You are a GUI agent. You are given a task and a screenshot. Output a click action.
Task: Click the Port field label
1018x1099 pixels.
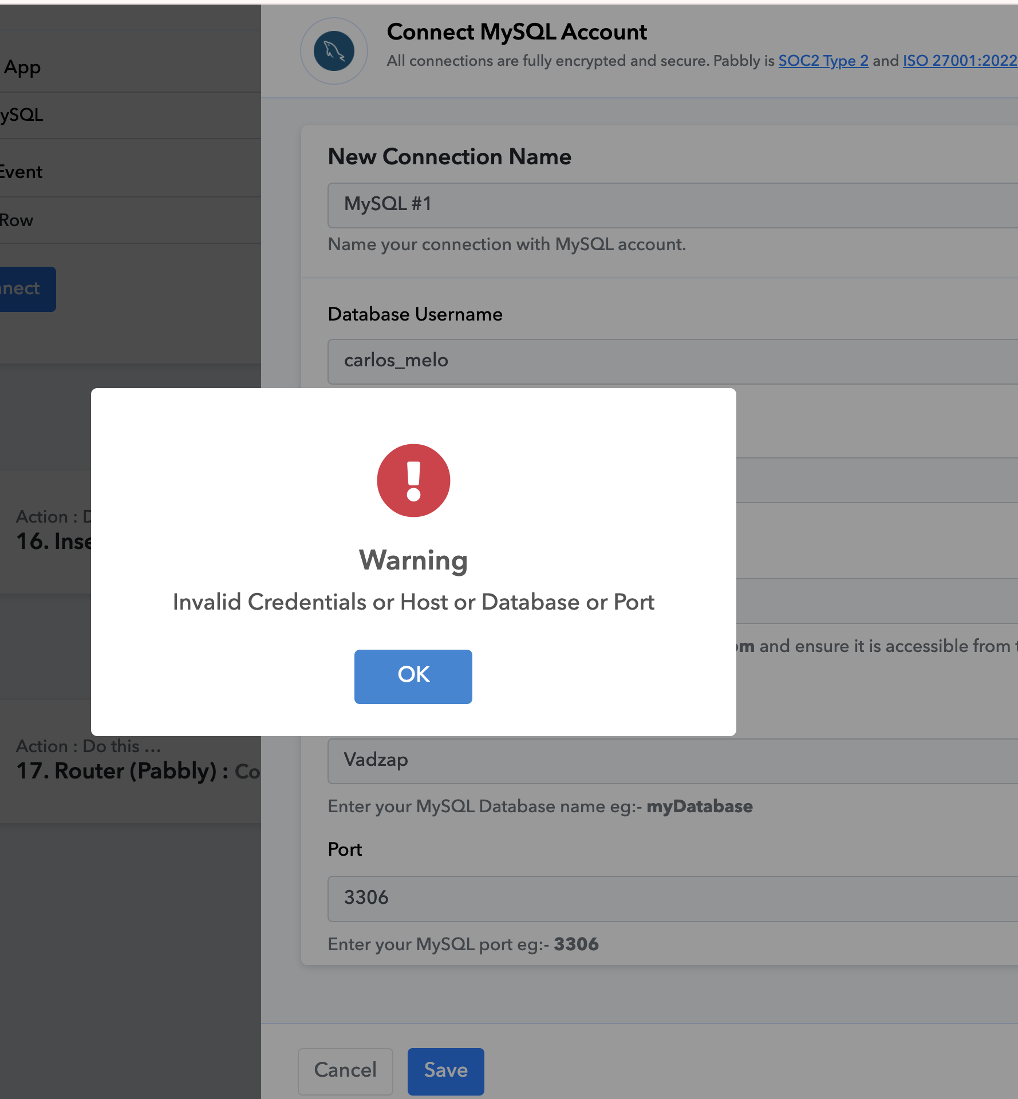345,849
